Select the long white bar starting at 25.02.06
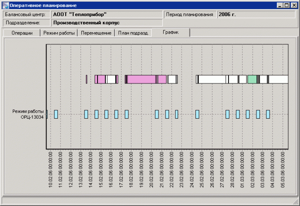The height and width of the screenshot is (206, 300). (212, 79)
